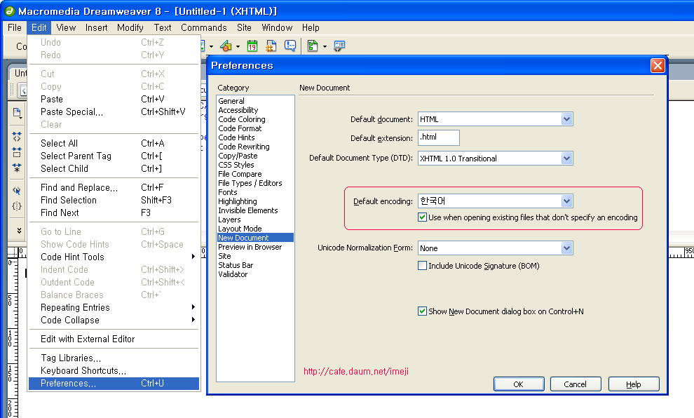Select the Validator category

[233, 274]
